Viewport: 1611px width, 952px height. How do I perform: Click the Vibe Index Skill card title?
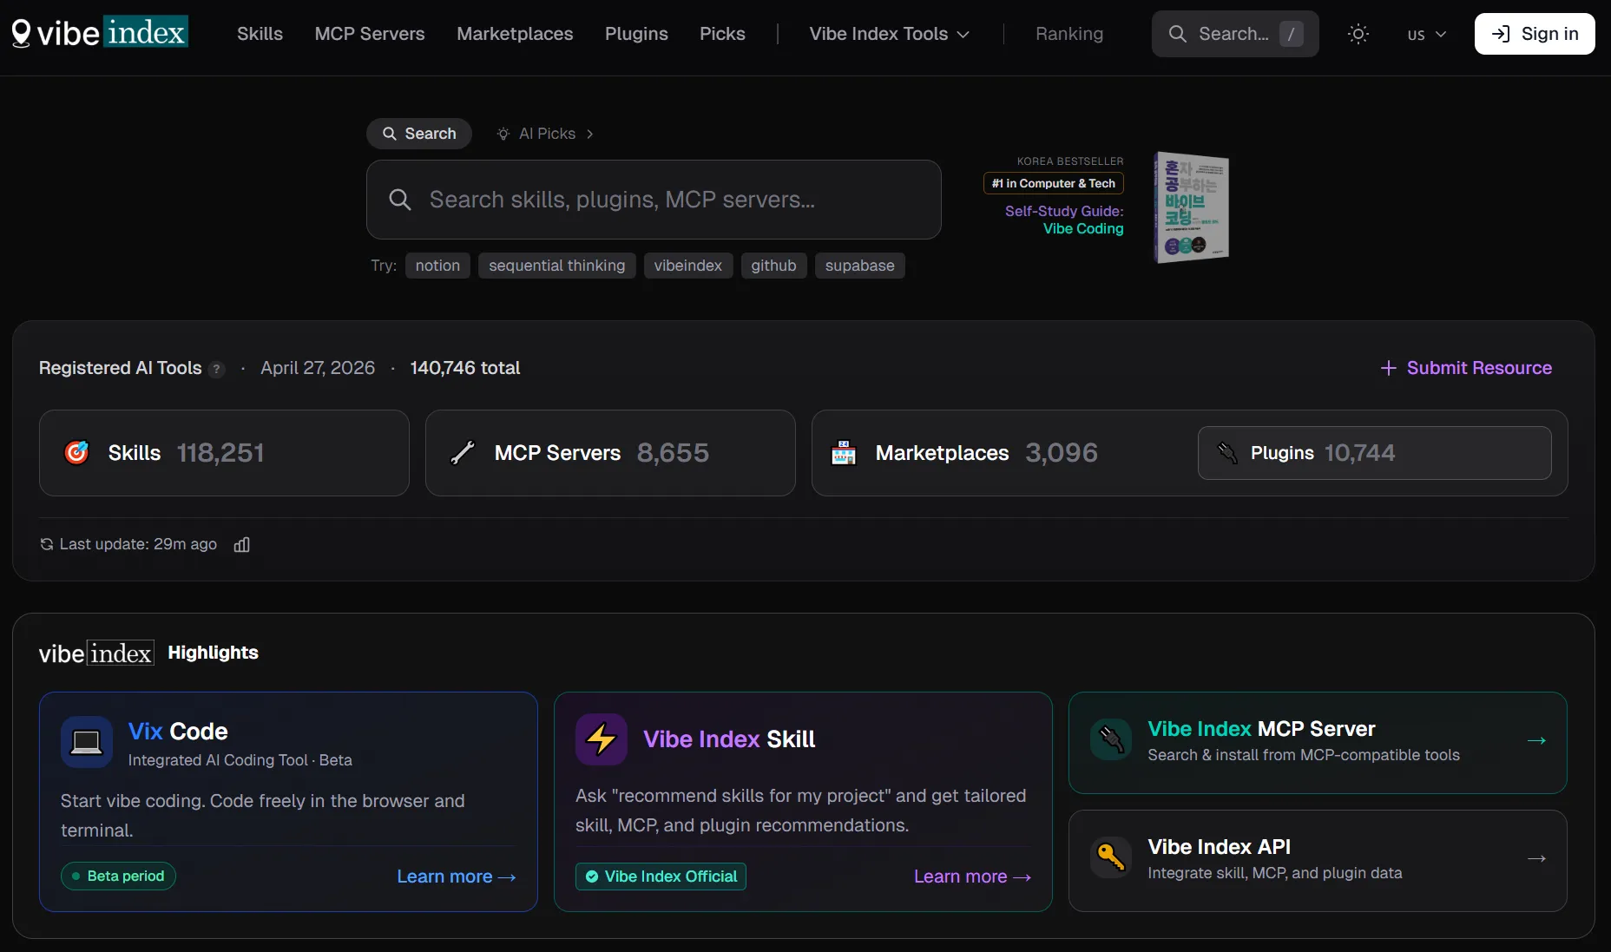click(x=729, y=739)
